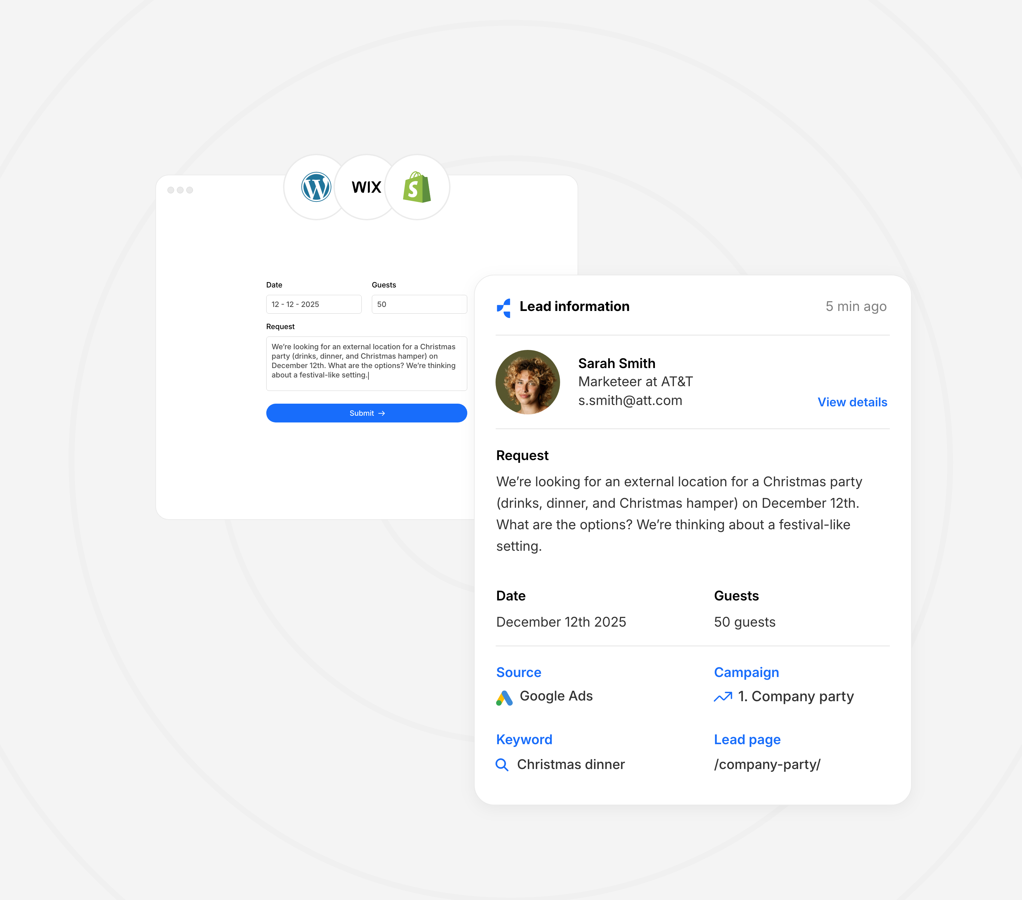1022x900 pixels.
Task: Select the /company-party/ lead page path
Action: point(767,765)
